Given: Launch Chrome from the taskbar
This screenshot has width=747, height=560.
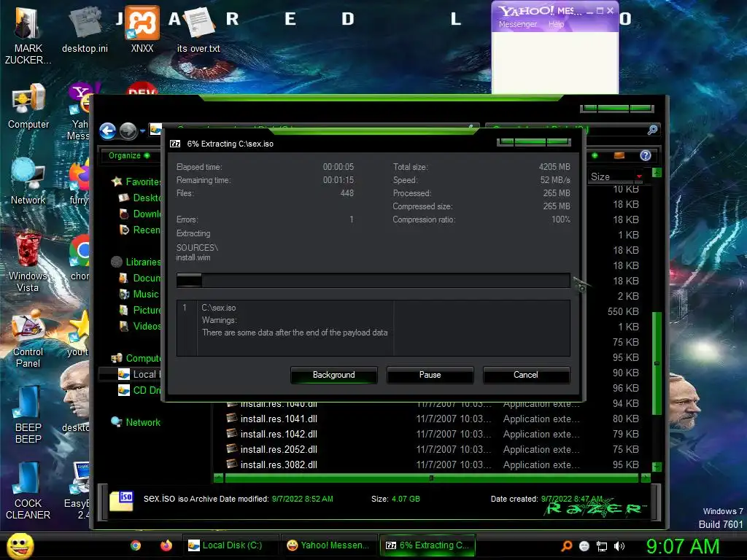Looking at the screenshot, I should pos(135,545).
